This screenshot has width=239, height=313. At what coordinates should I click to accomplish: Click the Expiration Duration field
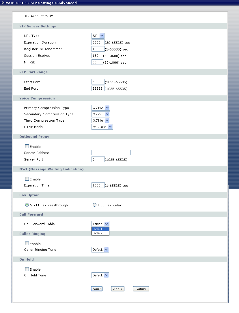[x=98, y=42]
